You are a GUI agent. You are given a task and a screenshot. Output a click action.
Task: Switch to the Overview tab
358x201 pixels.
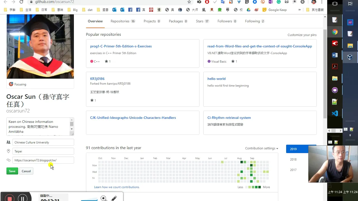95,21
